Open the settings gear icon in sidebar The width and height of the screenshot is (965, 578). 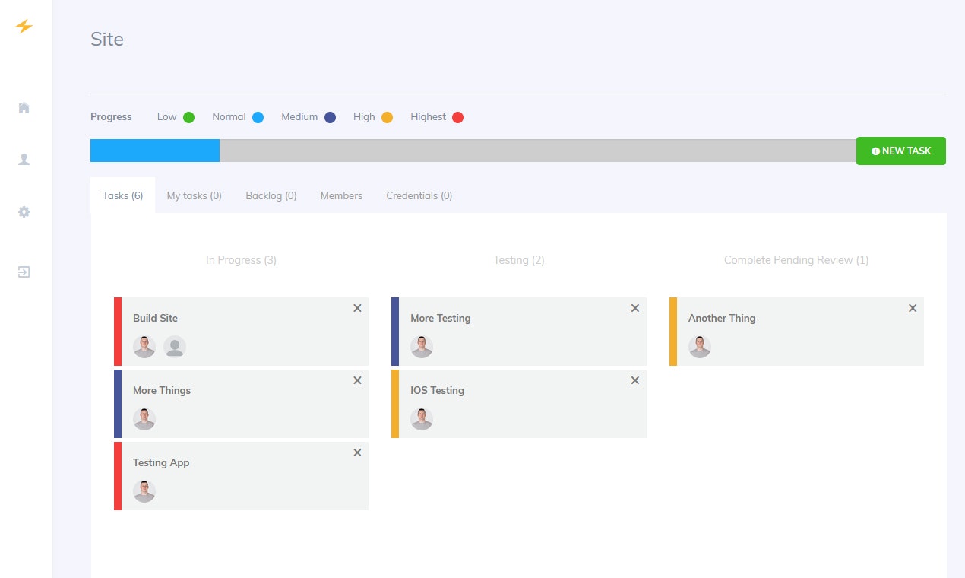click(24, 211)
